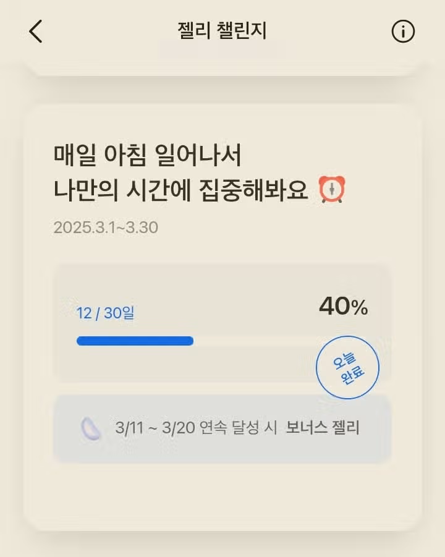Select the 2025.3.1~3.30 date range
Screen dimensions: 445x557
click(x=106, y=227)
